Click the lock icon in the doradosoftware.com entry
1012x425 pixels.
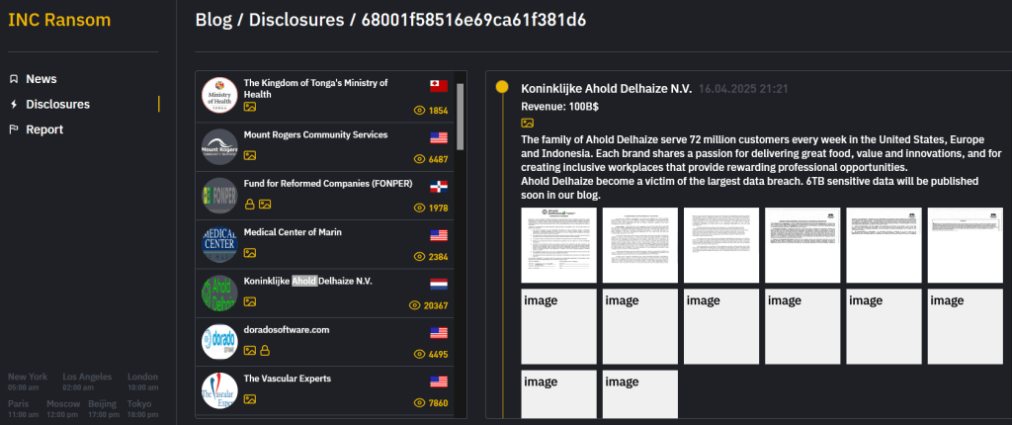click(x=265, y=350)
